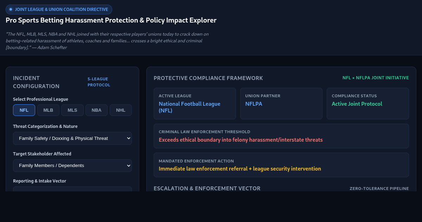Click the Reporting & Intake Vector label
The image size is (422, 222).
click(39, 181)
